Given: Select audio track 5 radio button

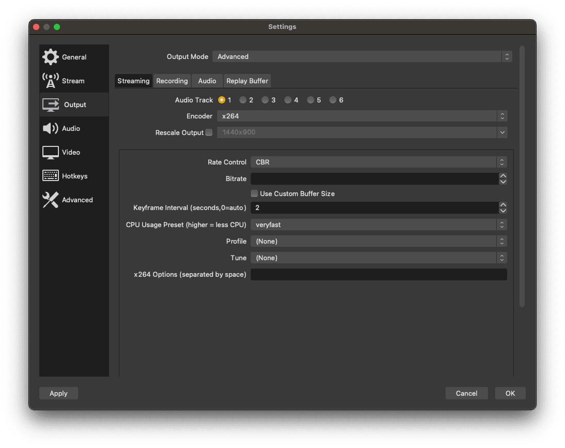Looking at the screenshot, I should tap(311, 100).
